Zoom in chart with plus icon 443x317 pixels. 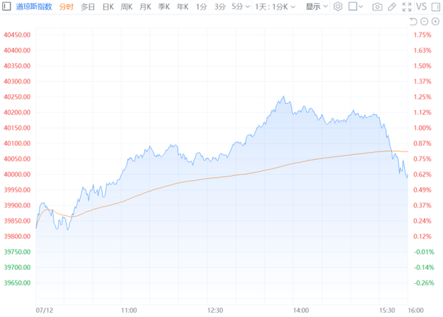(x=435, y=22)
